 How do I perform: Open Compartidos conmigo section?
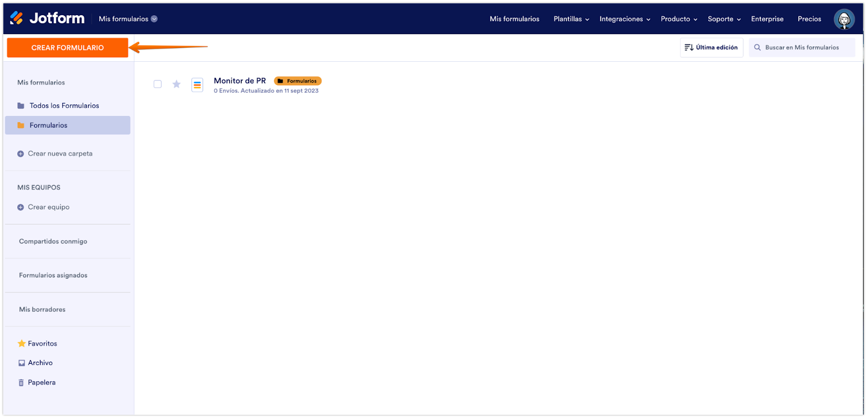(53, 241)
